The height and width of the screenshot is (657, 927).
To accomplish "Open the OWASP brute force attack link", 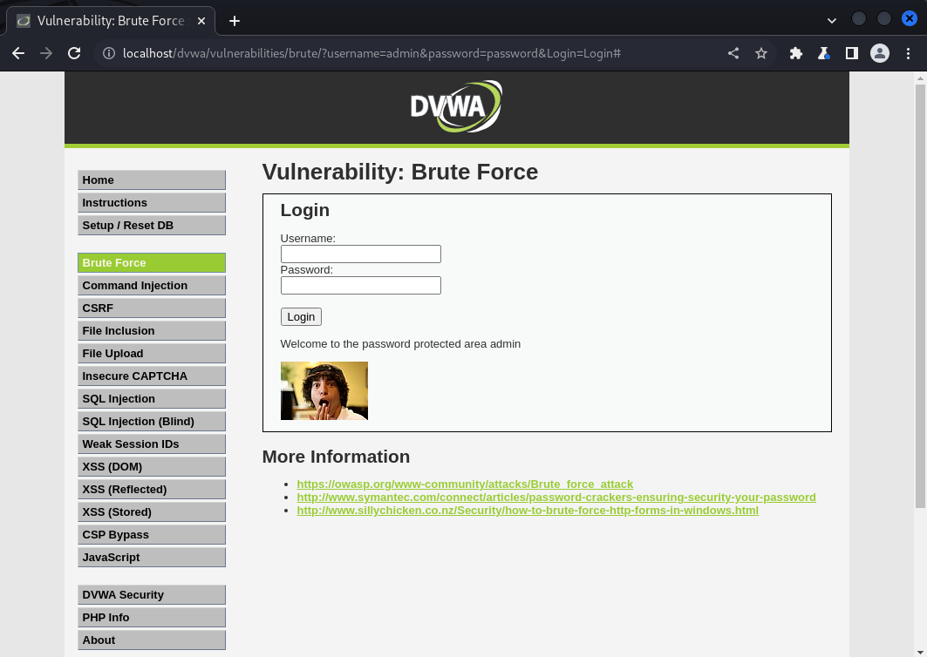I will tap(466, 484).
